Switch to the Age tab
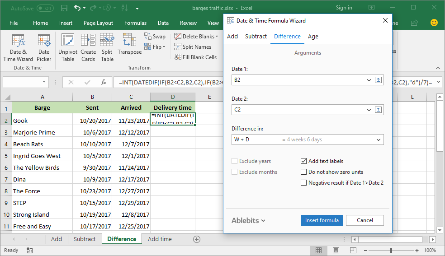Image resolution: width=445 pixels, height=256 pixels. coord(313,37)
